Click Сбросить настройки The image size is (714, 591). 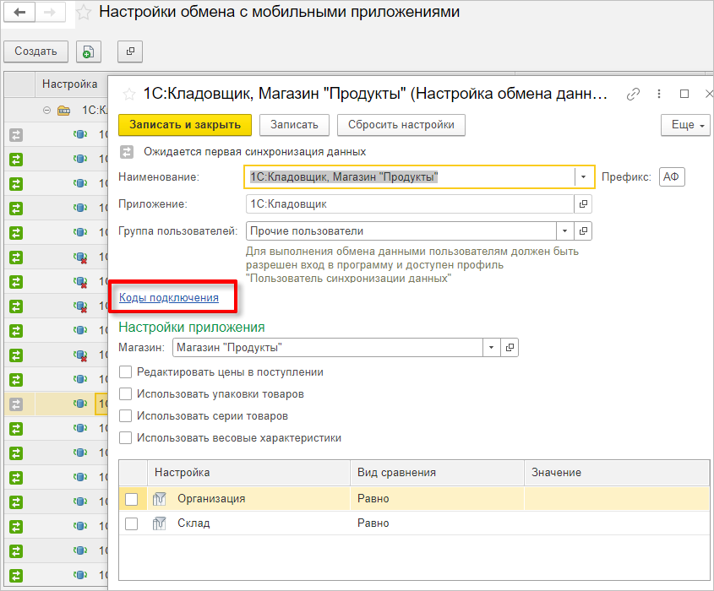tap(401, 125)
